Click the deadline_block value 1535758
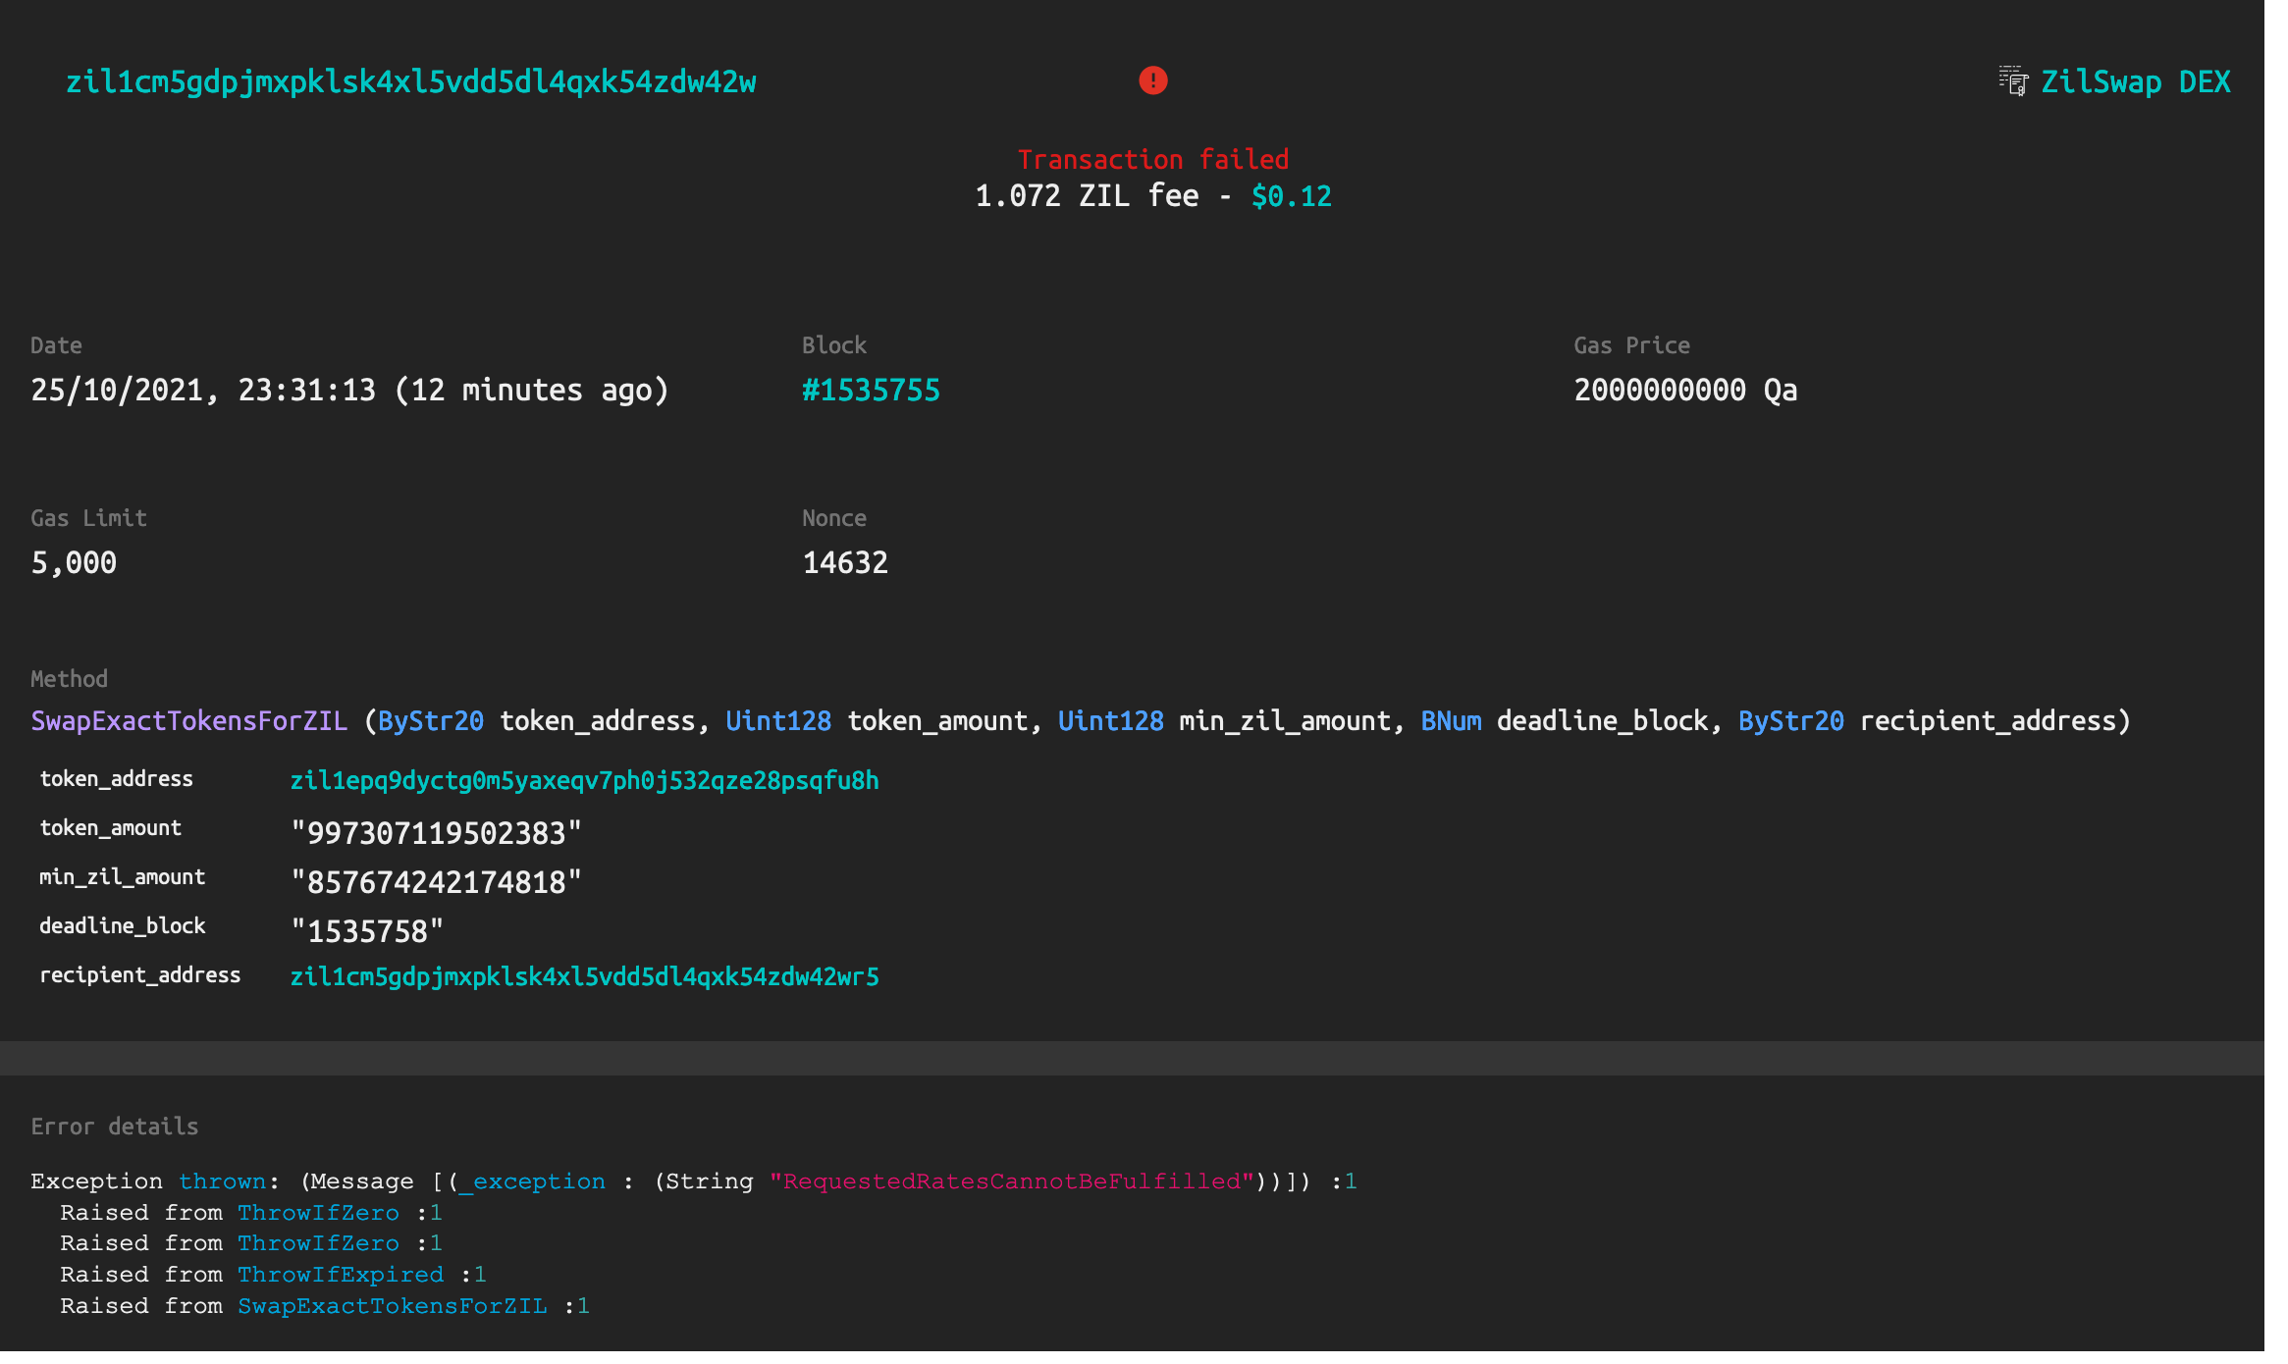2288x1364 pixels. (x=367, y=931)
